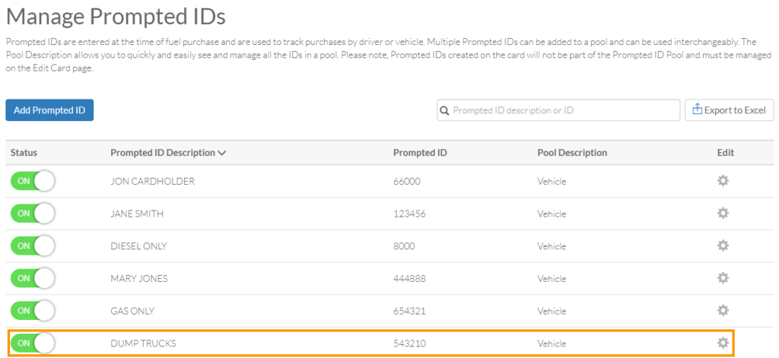Image resolution: width=779 pixels, height=358 pixels.
Task: Click the GAS ONLY edit gear icon
Action: point(723,311)
